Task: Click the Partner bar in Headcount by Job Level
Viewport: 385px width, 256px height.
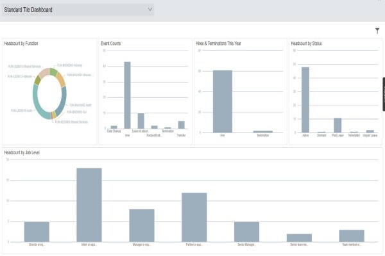Action: click(194, 218)
